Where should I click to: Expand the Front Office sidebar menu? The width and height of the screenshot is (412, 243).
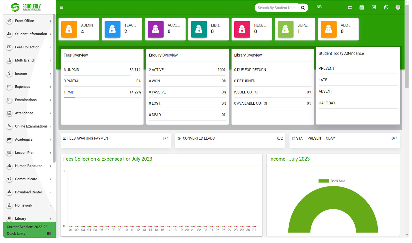(x=24, y=21)
